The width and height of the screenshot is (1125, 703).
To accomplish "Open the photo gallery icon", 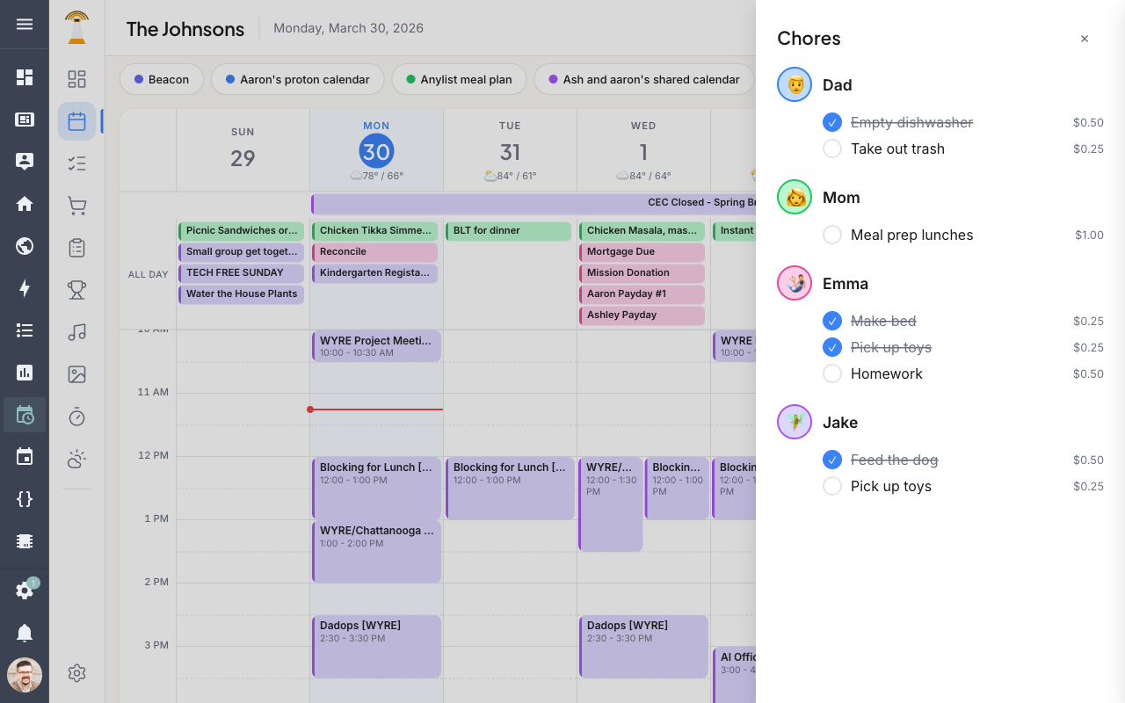I will point(76,373).
